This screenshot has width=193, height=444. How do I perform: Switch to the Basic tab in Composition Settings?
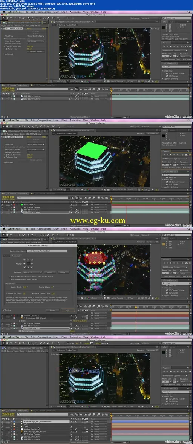pyautogui.click(x=6, y=256)
